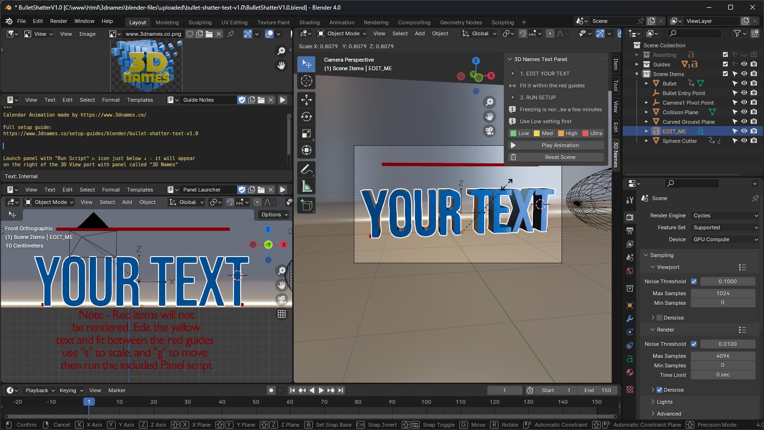Click the End frame field showing 150
764x430 pixels.
click(x=598, y=390)
